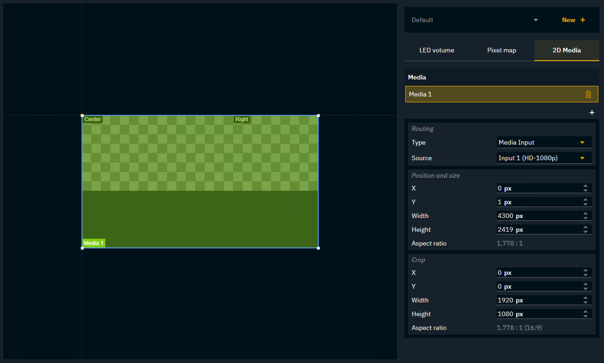Click the bottom-right resize handle of Media 1

point(318,248)
